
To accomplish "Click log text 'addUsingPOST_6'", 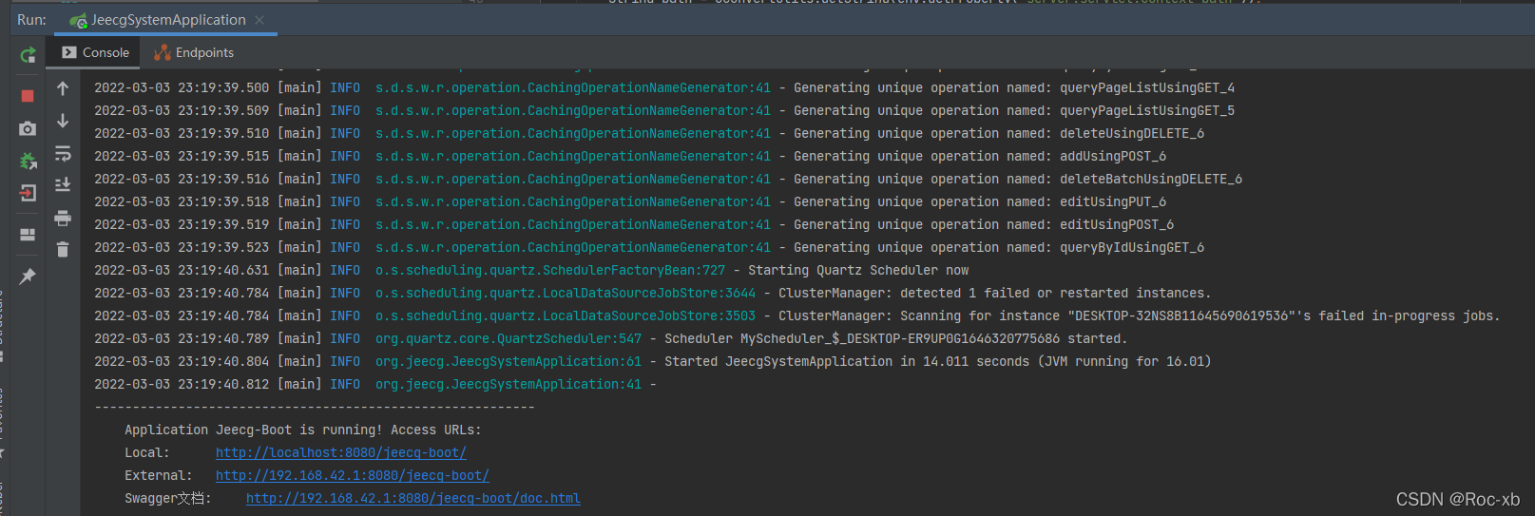I will coord(1113,156).
